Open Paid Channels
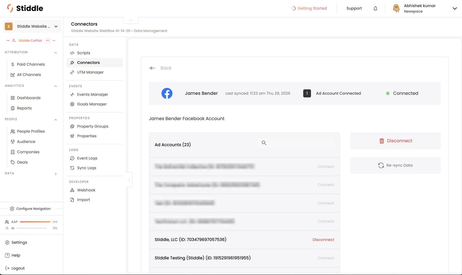462x275 pixels. [31, 64]
